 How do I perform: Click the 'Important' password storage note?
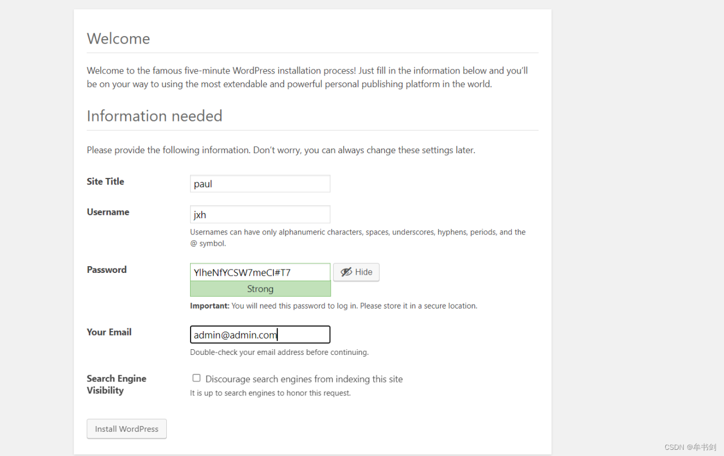point(333,306)
